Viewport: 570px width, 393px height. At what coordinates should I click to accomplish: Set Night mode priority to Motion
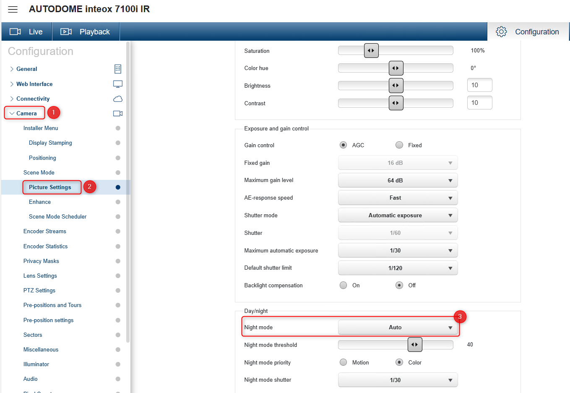tap(344, 362)
